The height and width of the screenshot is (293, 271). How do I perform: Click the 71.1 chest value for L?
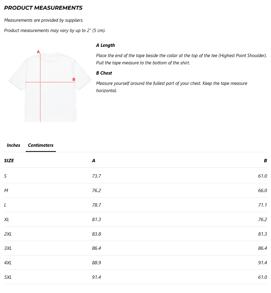pos(263,205)
